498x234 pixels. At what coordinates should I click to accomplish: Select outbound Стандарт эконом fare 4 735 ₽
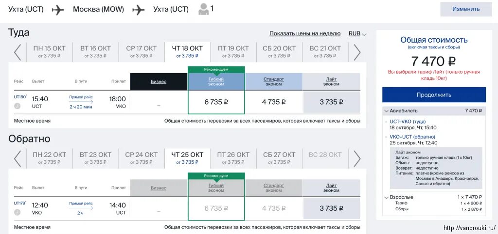(x=274, y=102)
